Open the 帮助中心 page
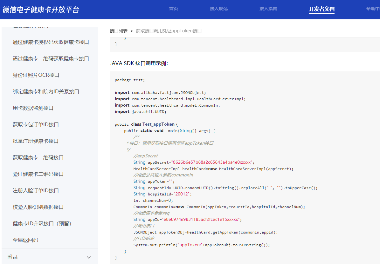Screen dimensions: 380x264 (x=372, y=9)
